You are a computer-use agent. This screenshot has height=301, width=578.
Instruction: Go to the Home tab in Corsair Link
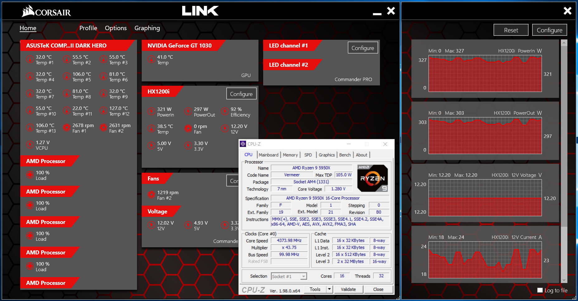pyautogui.click(x=28, y=28)
